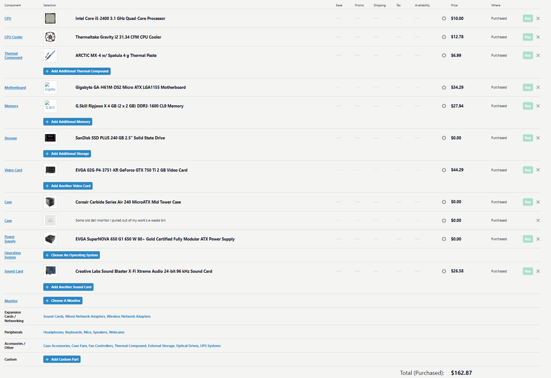Click gear icon for ARCTIC MX-4 thermal paste

click(444, 55)
